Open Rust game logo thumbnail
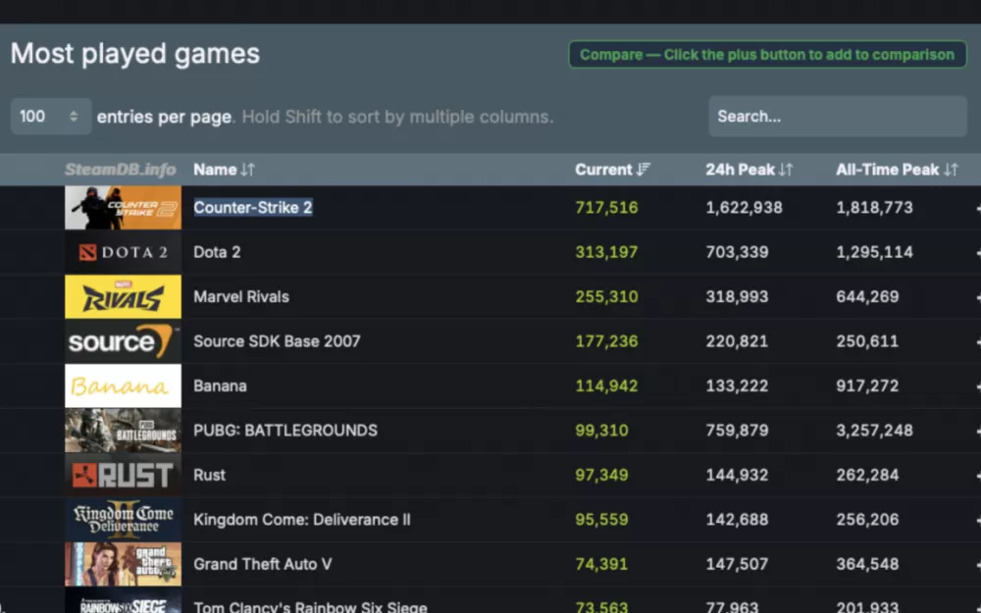Viewport: 981px width, 613px height. click(124, 476)
